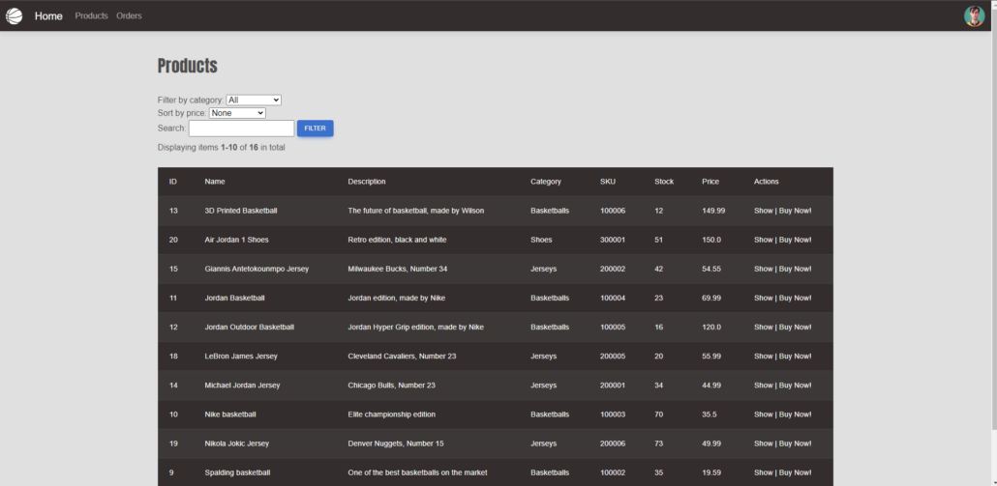Viewport: 997px width, 486px height.
Task: Show the Nike basketball details
Action: tap(763, 415)
